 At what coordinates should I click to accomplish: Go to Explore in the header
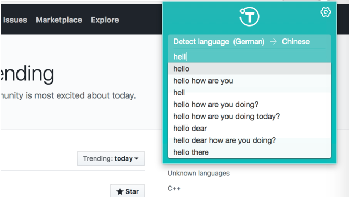pos(105,20)
